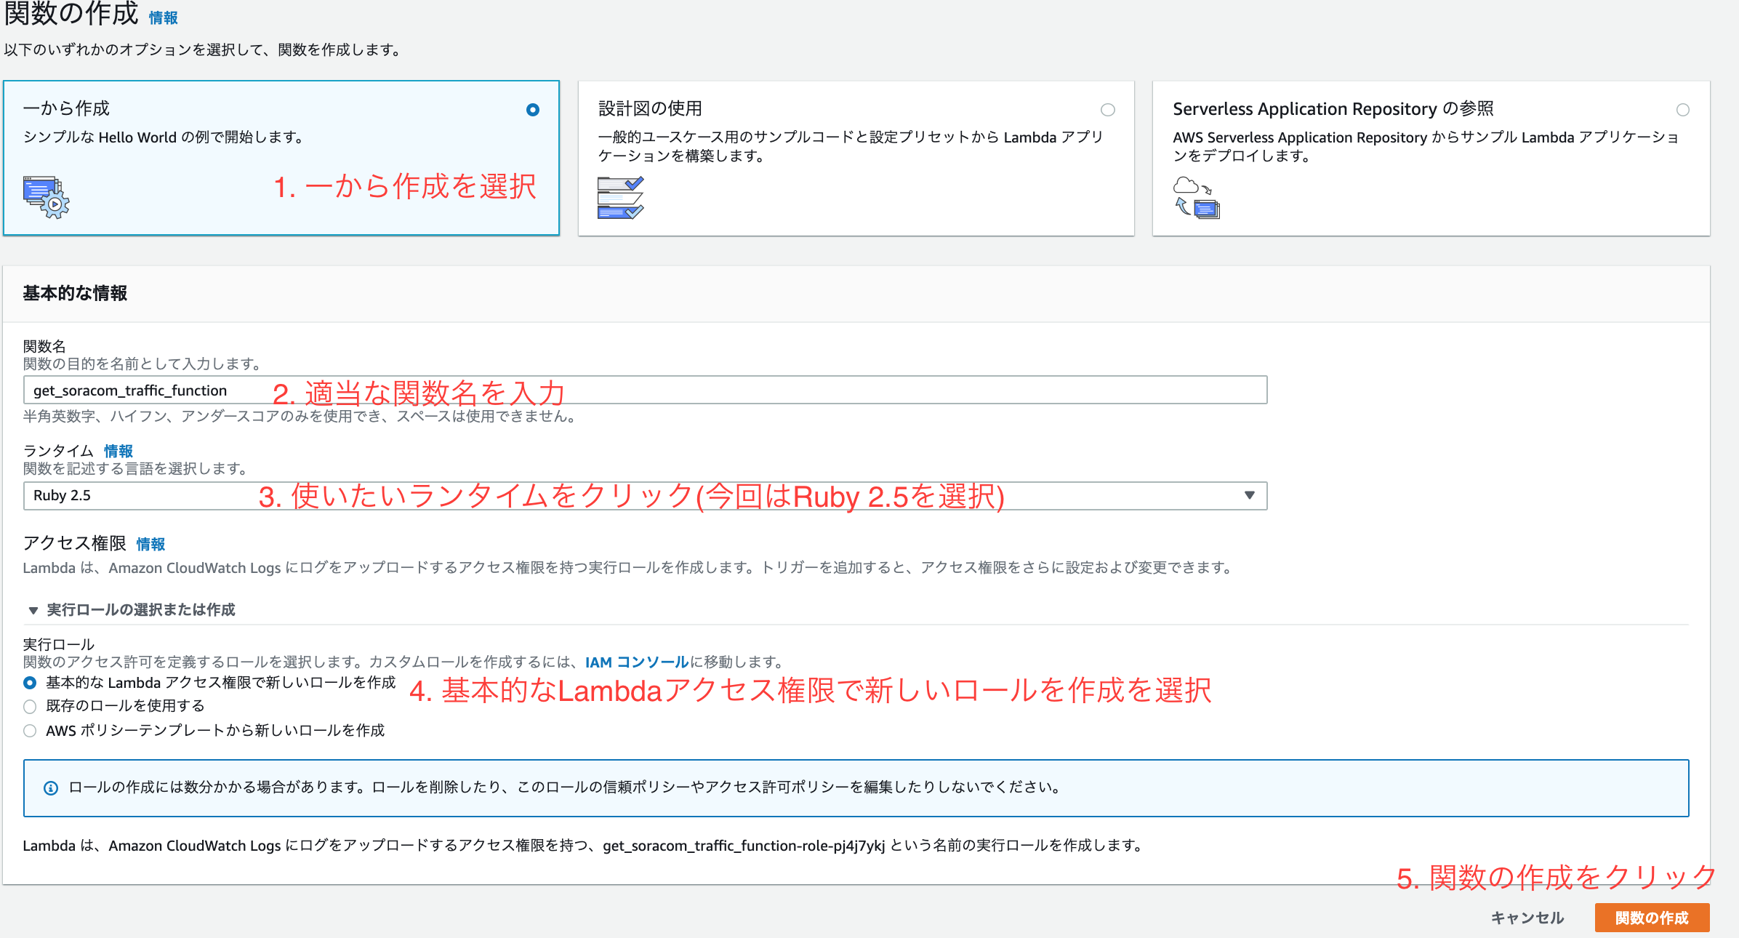Click the 関数名 field label
Viewport: 1739px width, 938px height.
point(44,346)
